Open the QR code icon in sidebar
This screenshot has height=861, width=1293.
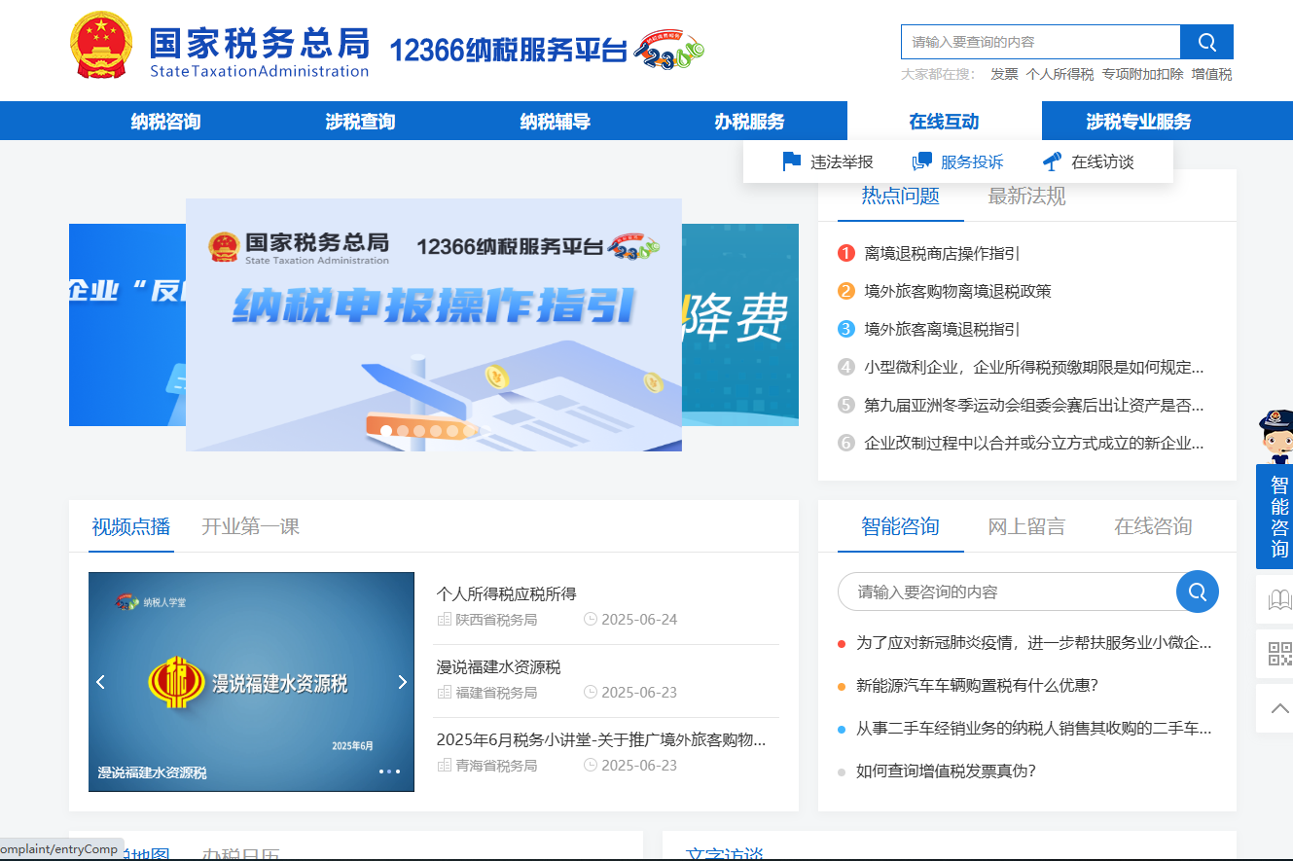(x=1279, y=654)
